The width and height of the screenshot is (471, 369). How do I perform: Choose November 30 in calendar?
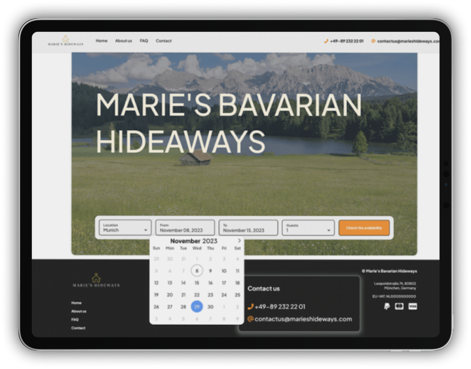210,307
